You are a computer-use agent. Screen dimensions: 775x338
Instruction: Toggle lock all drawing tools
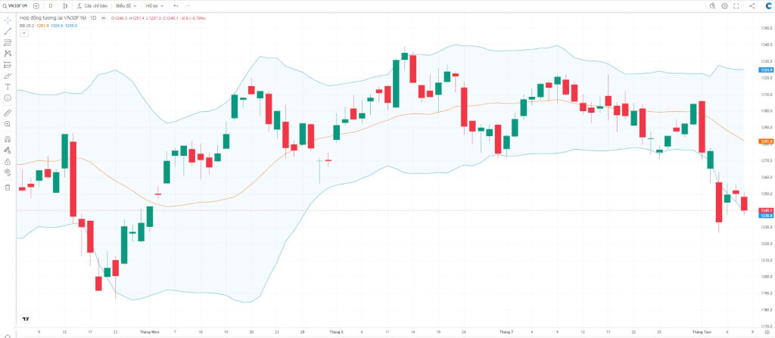8,161
